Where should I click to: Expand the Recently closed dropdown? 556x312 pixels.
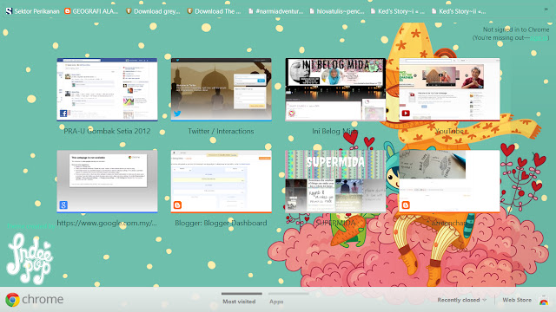pos(461,300)
